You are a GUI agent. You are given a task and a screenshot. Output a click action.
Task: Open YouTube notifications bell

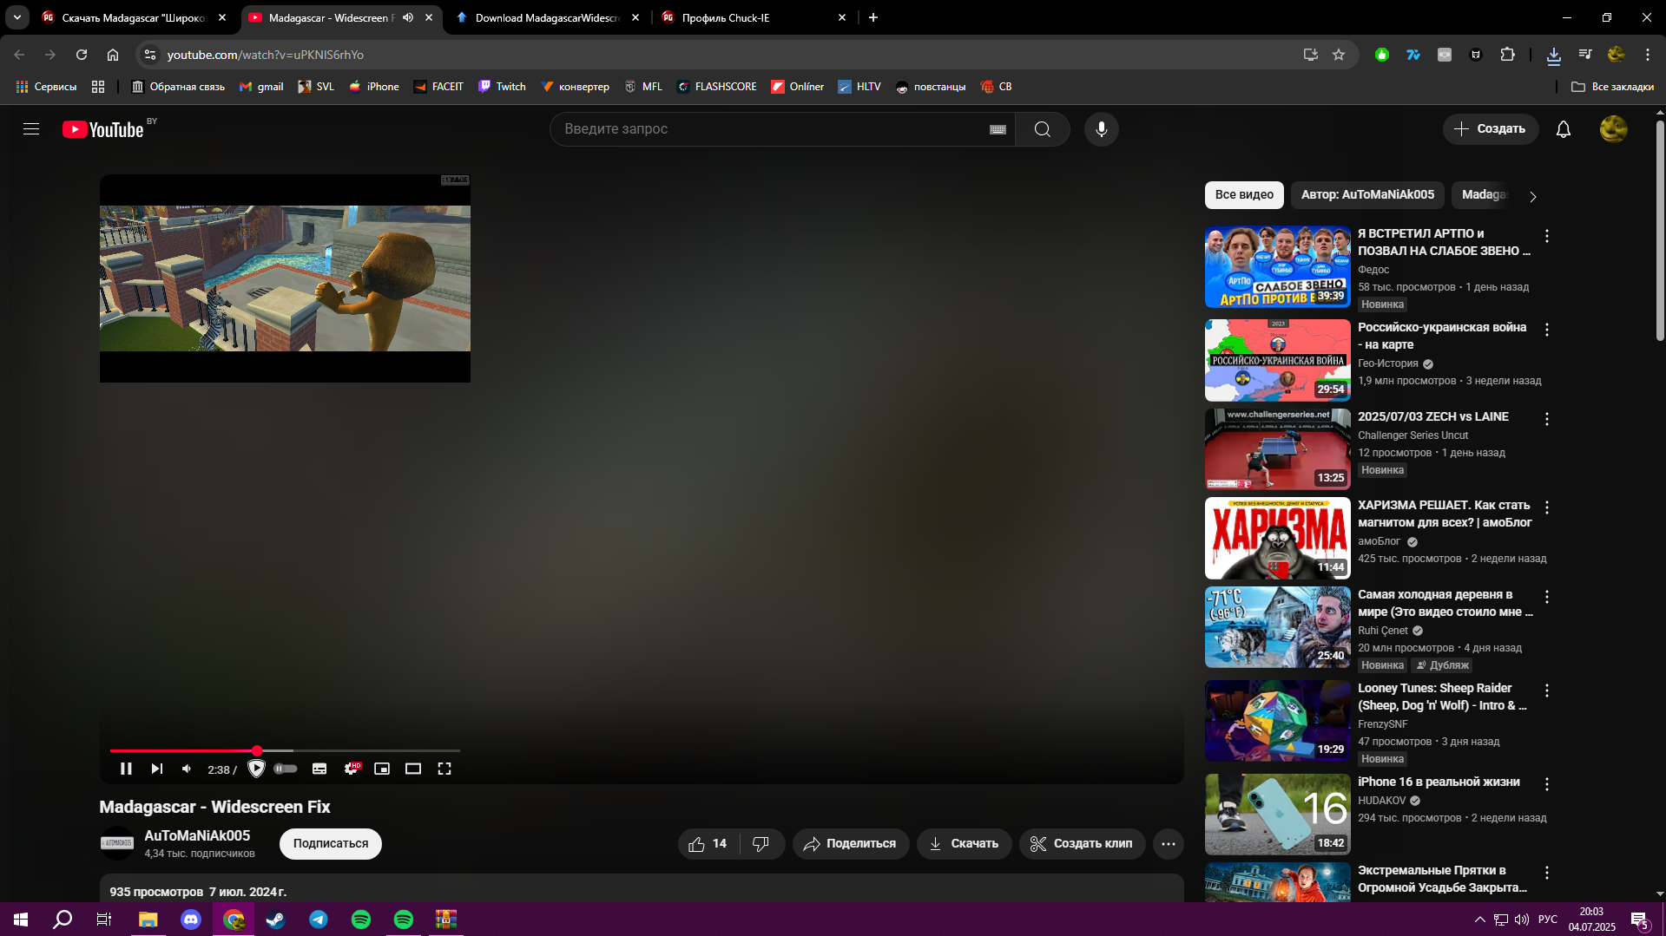point(1564,129)
